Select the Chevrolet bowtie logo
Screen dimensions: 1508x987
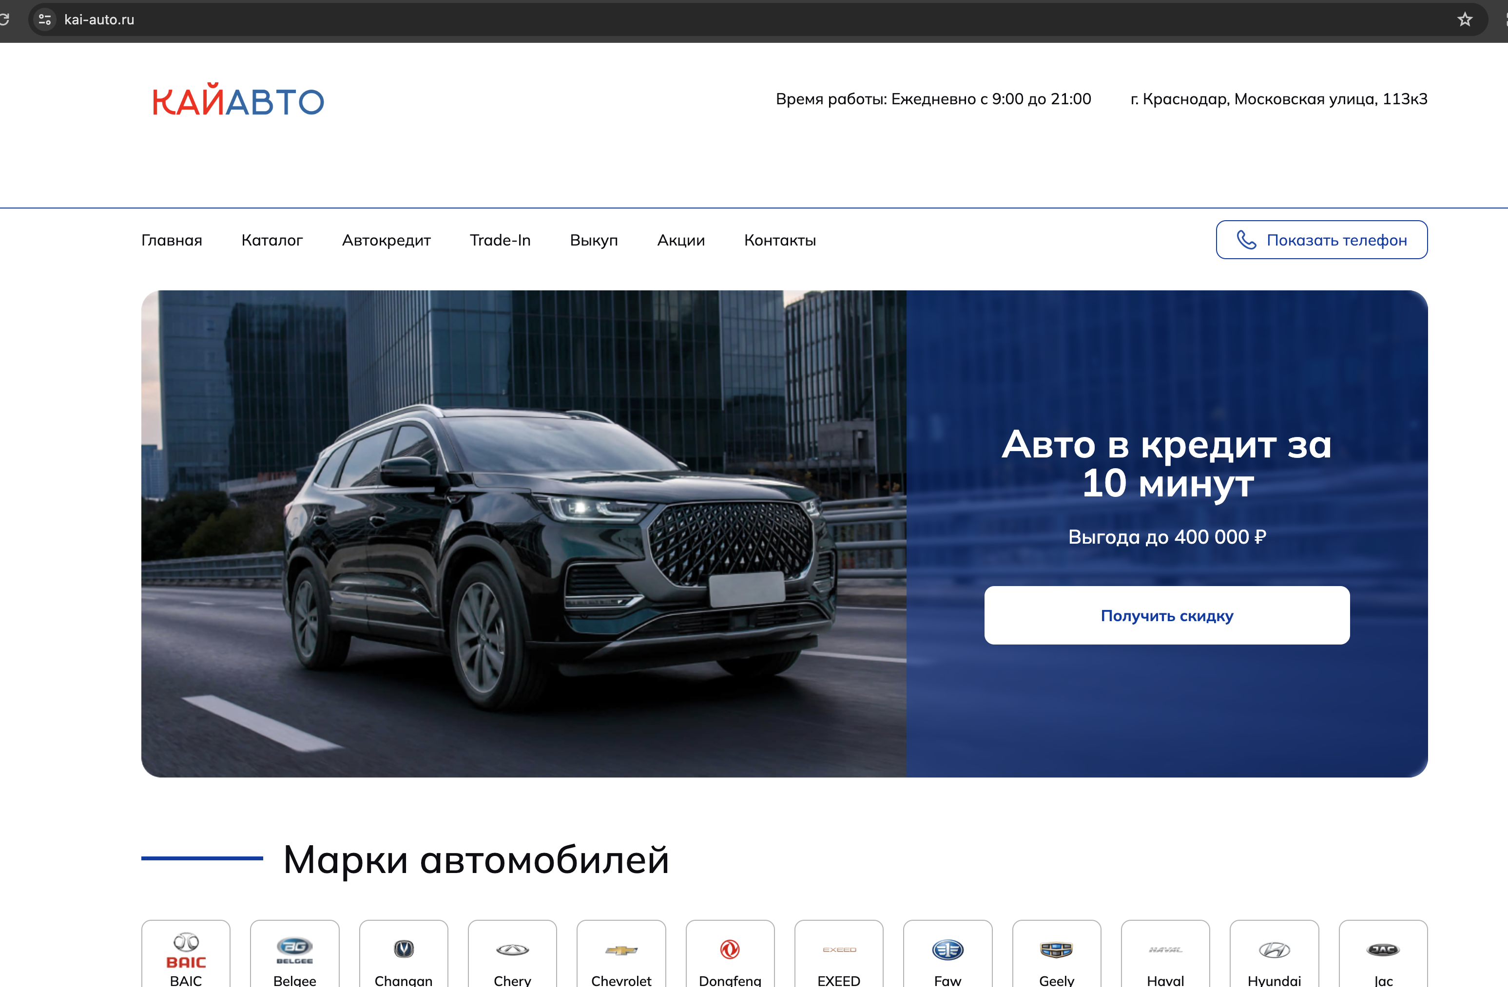[621, 951]
